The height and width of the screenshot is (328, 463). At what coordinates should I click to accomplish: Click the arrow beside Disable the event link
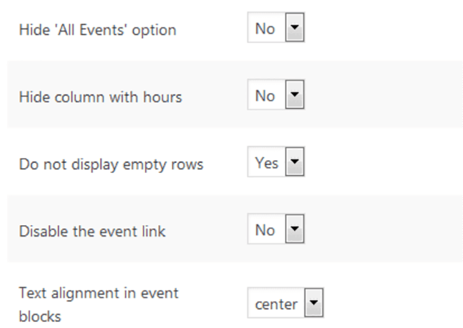[x=295, y=231]
